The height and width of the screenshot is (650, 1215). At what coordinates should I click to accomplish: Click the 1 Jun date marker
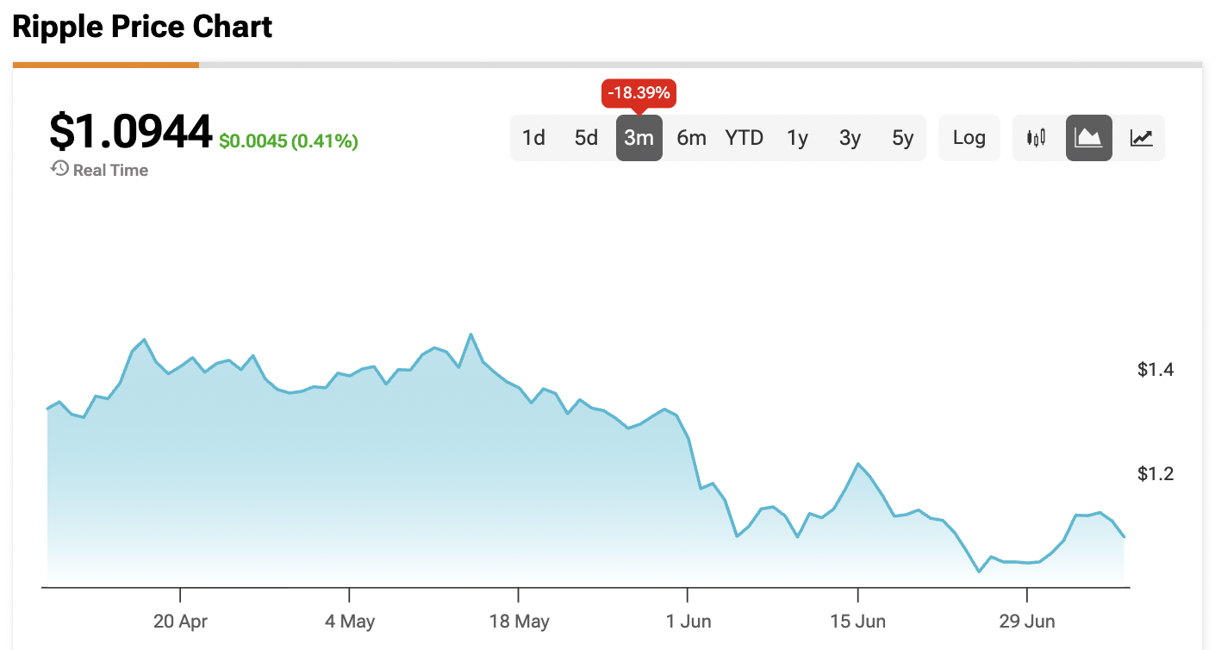(687, 621)
